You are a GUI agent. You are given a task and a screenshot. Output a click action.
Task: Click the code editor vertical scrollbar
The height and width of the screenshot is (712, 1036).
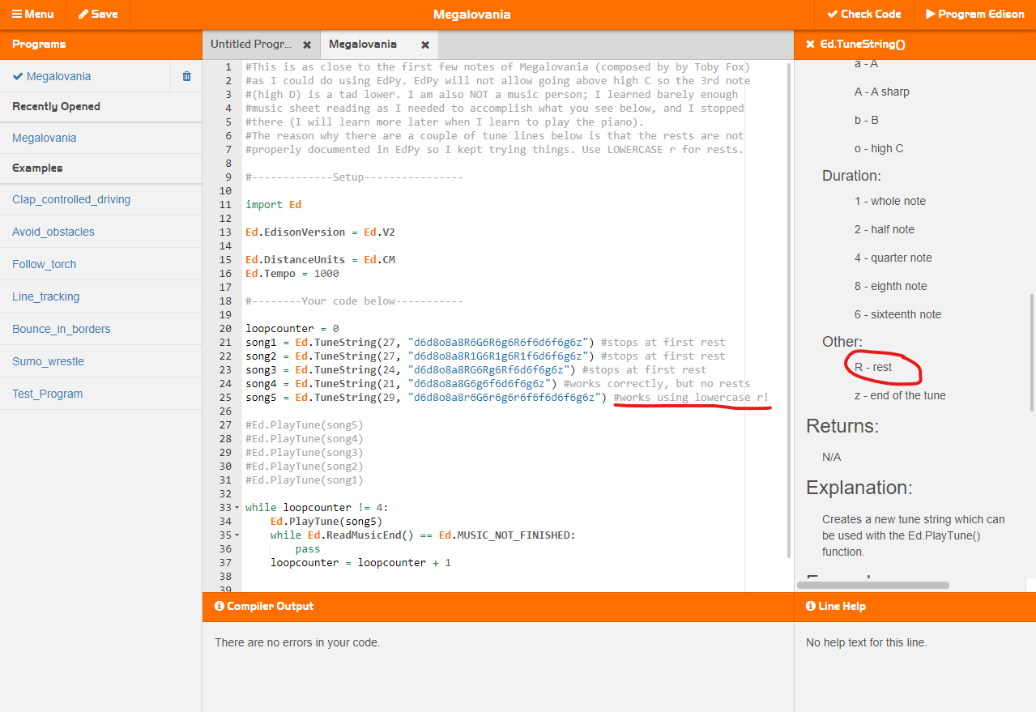click(x=790, y=310)
